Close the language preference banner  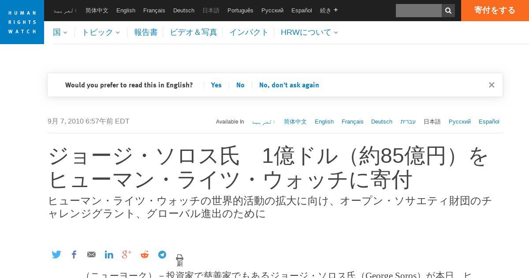(x=492, y=85)
